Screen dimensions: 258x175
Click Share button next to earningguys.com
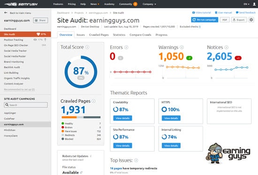pyautogui.click(x=40, y=21)
